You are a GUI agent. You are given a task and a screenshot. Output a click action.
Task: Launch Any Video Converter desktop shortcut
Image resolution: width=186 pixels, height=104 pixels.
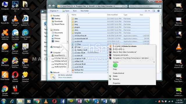(15, 35)
